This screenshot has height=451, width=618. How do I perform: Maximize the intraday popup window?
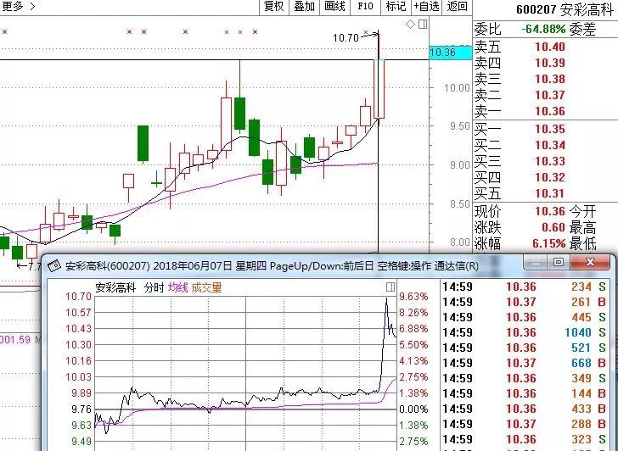559,263
